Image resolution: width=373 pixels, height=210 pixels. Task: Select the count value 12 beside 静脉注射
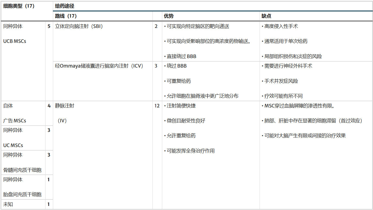tap(157, 106)
